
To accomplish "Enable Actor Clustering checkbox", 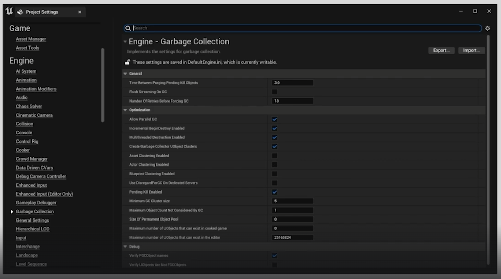I will tap(274, 165).
